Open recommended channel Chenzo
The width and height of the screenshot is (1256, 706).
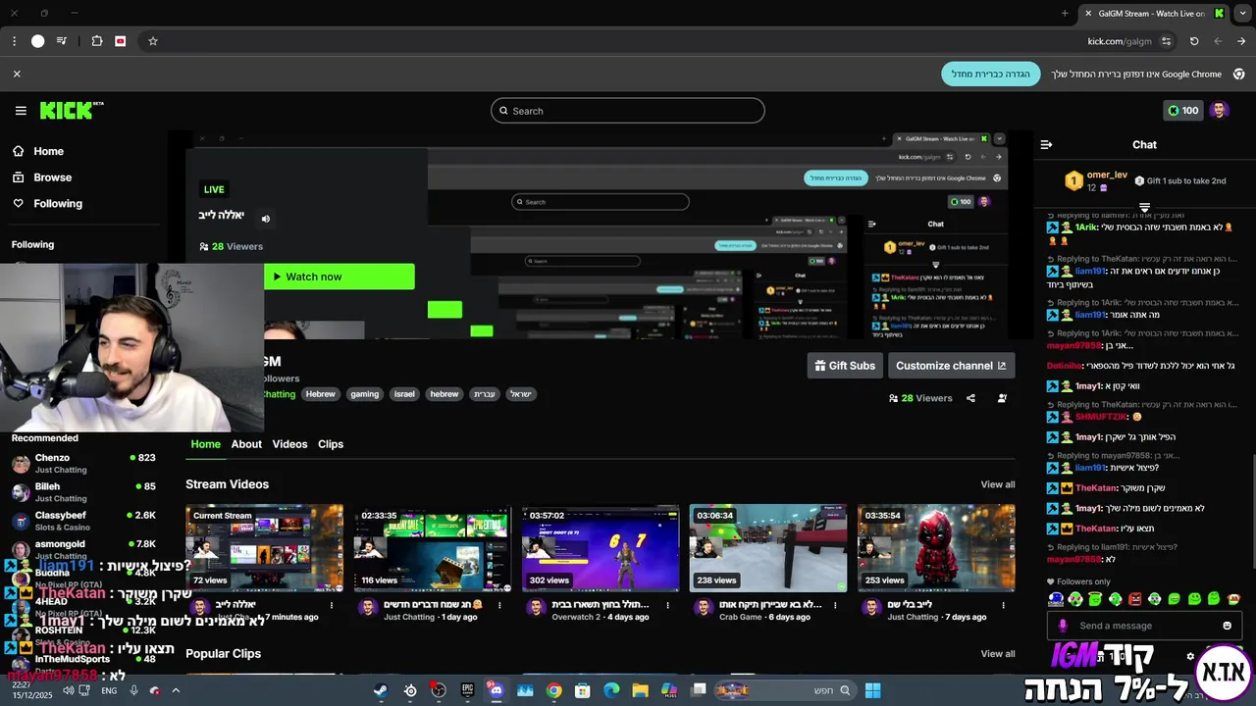click(83, 464)
